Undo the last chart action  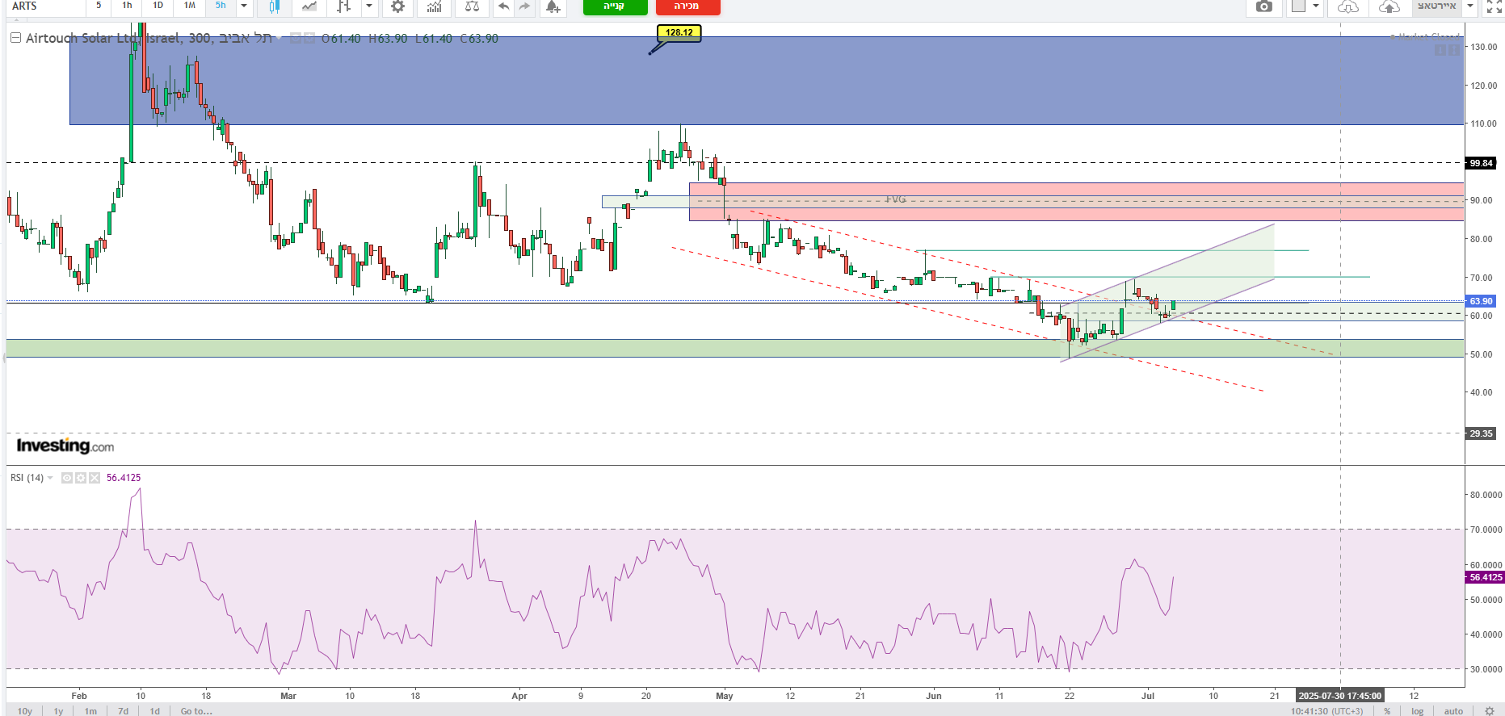(x=503, y=6)
